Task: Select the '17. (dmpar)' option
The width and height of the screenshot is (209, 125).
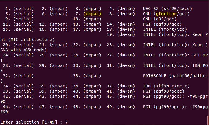Action: click(87, 30)
